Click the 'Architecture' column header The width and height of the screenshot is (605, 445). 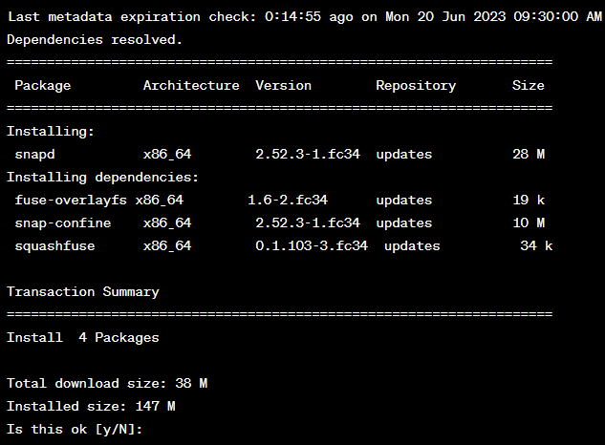point(191,86)
